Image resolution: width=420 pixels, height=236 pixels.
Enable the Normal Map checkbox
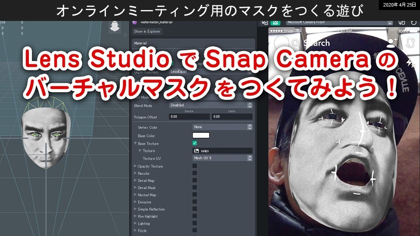195,194
